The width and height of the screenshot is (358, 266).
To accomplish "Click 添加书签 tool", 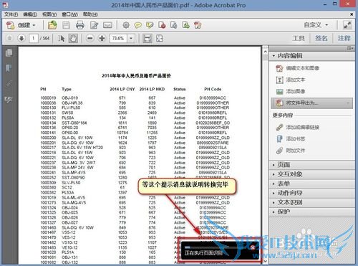I will pos(291,138).
